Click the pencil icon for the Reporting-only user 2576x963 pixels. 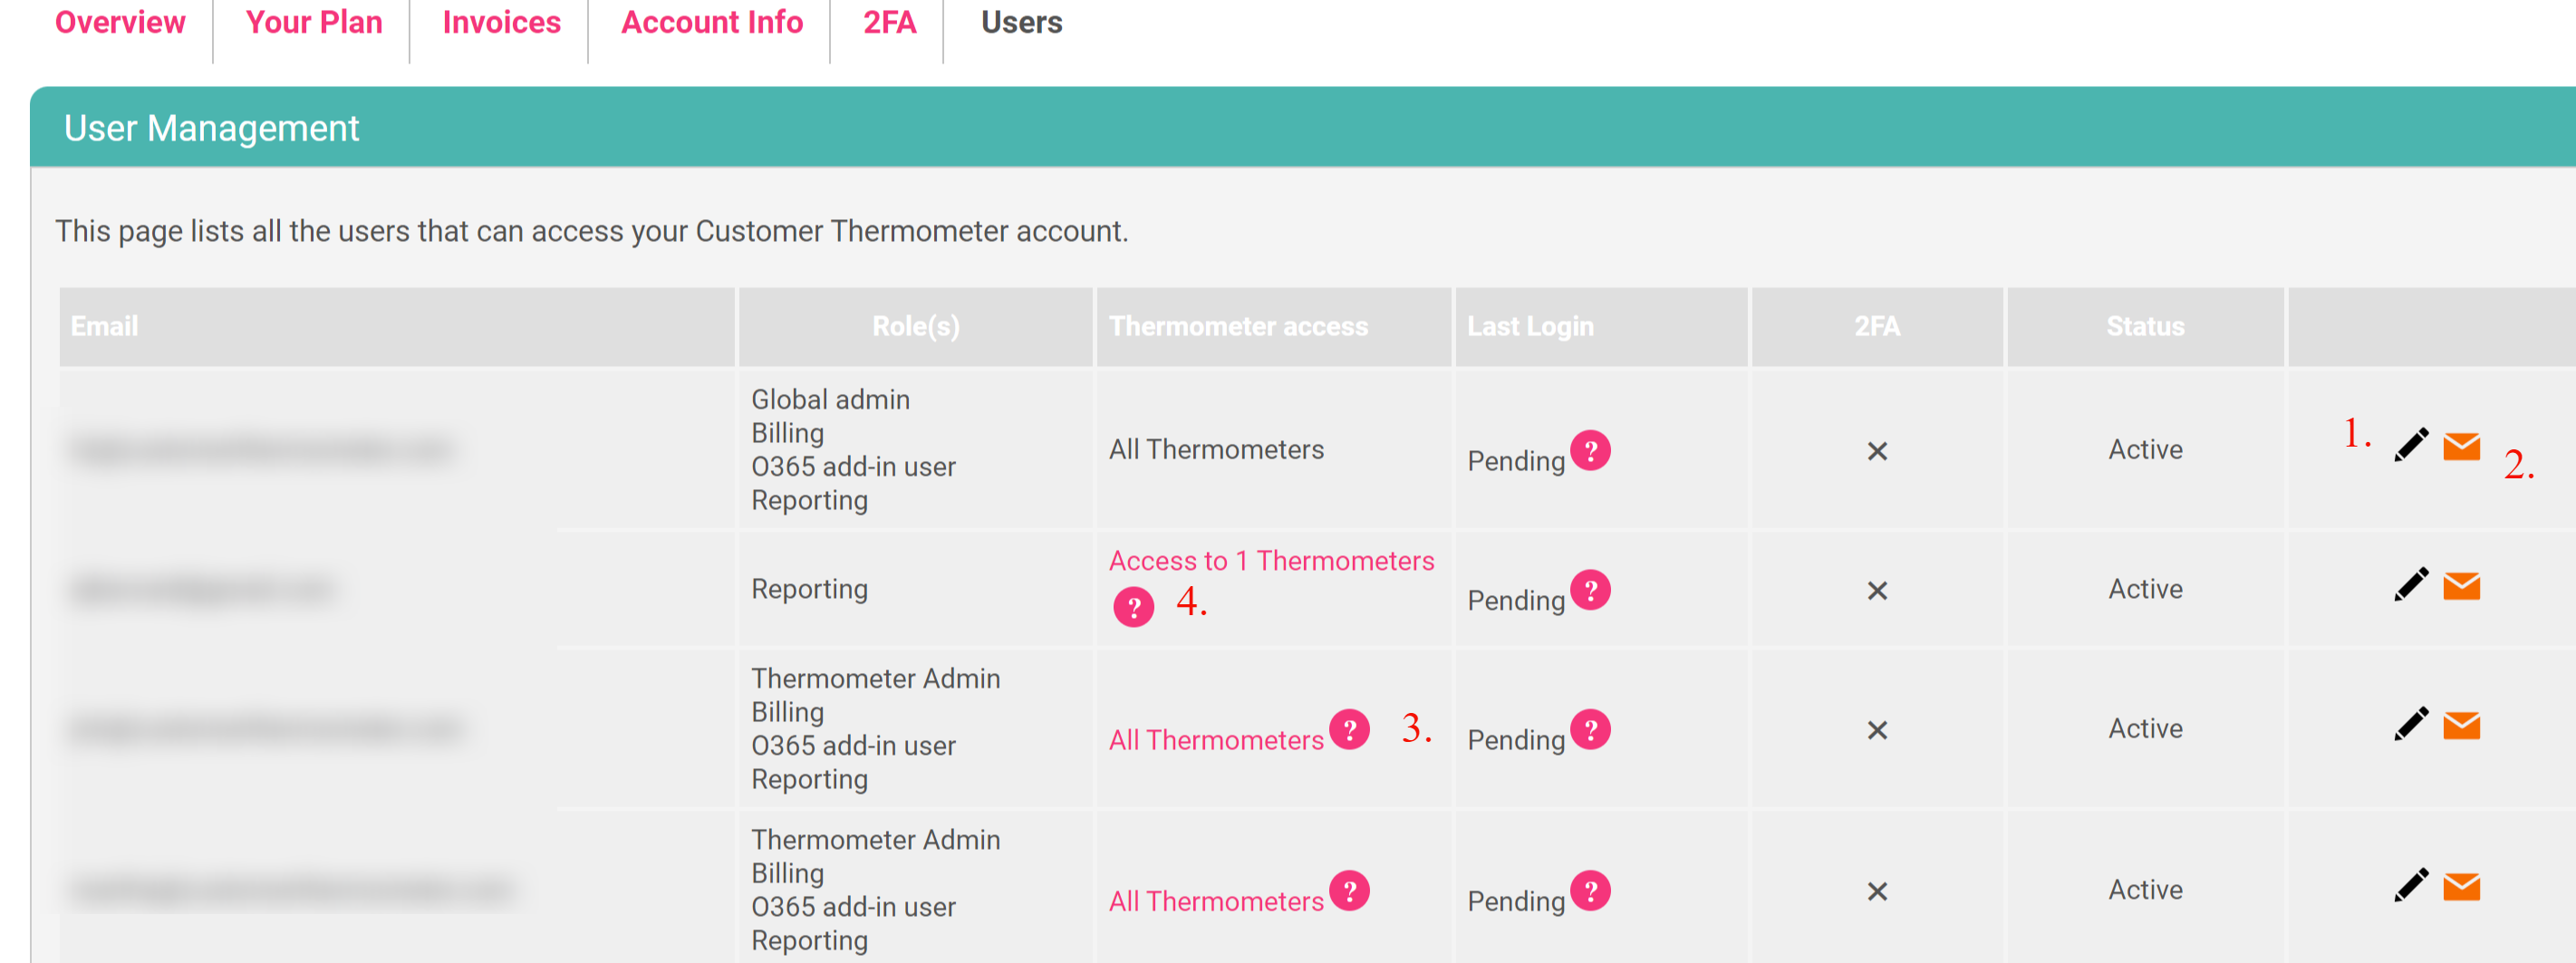[x=2410, y=584]
